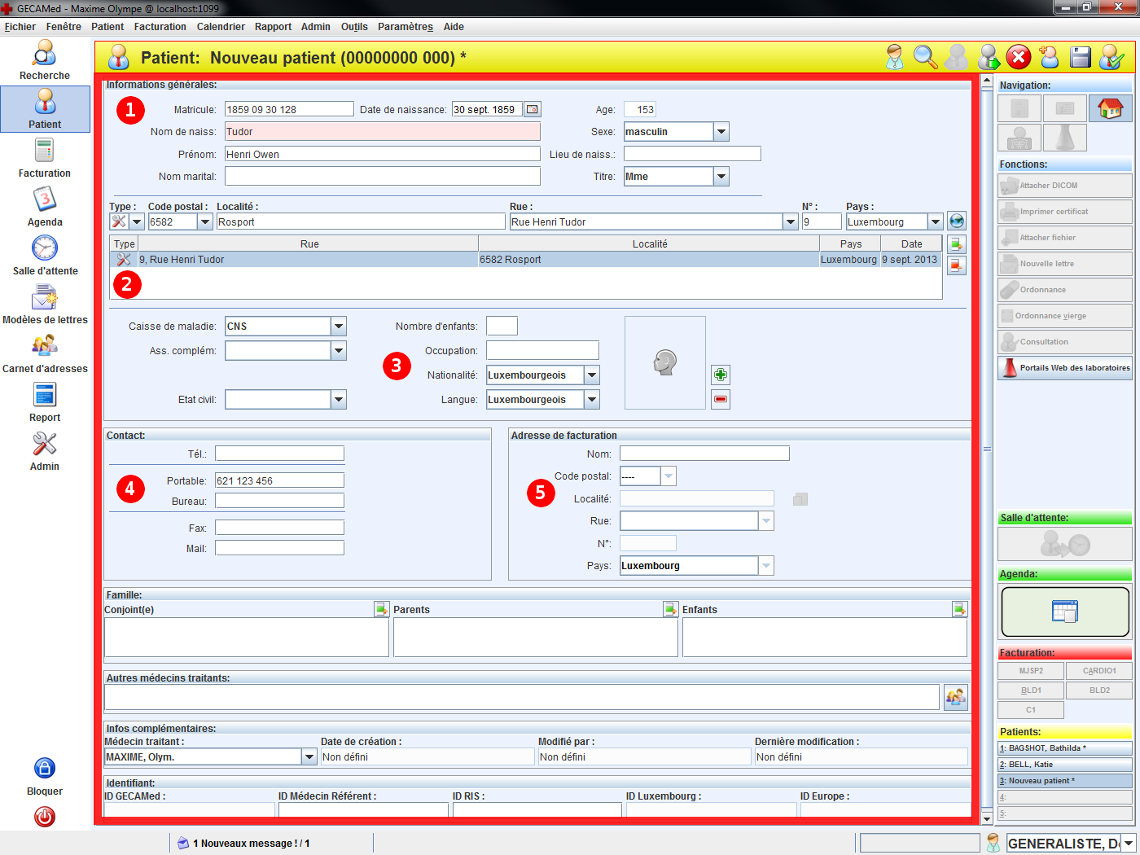Open Recherche in the left sidebar
This screenshot has width=1140, height=855.
pos(45,59)
